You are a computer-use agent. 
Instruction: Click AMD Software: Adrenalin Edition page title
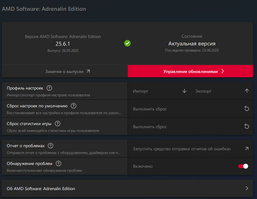click(x=44, y=9)
